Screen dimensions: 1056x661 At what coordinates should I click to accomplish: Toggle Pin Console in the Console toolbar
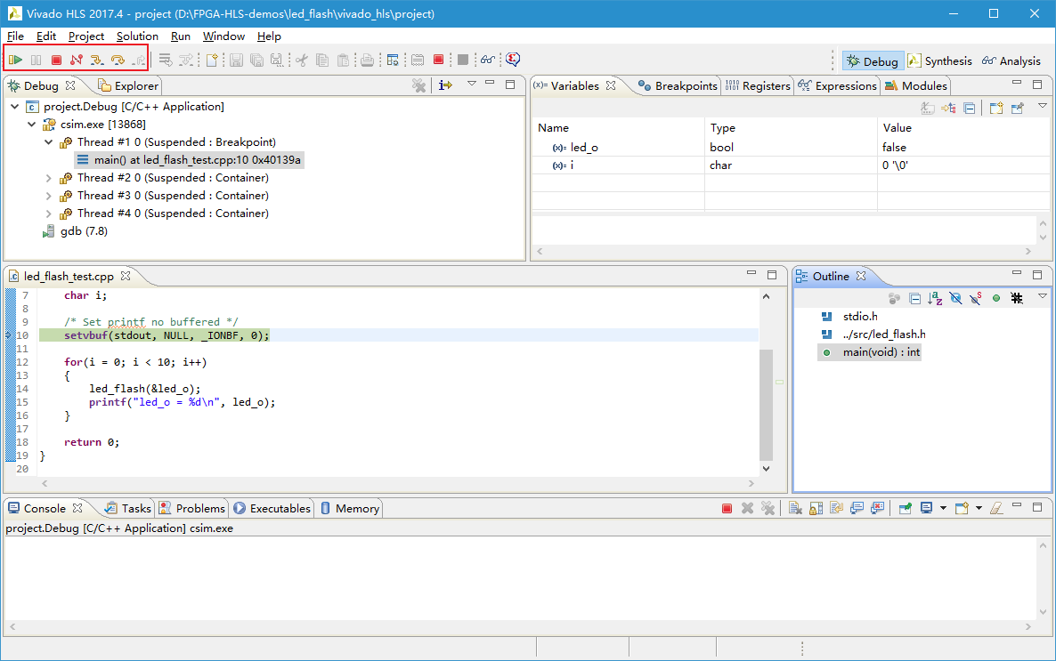(x=906, y=508)
